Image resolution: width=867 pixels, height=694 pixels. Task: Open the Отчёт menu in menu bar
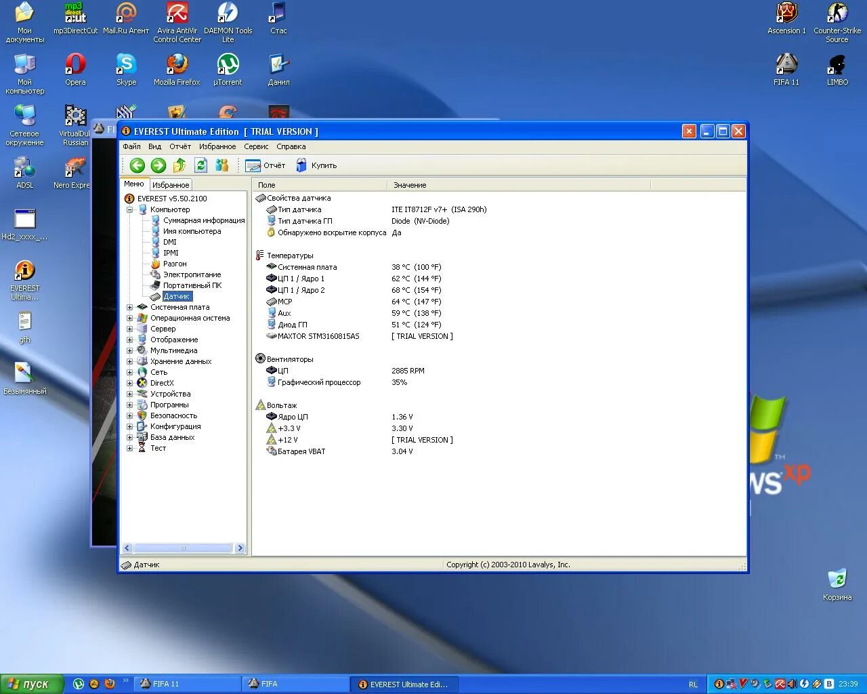180,146
